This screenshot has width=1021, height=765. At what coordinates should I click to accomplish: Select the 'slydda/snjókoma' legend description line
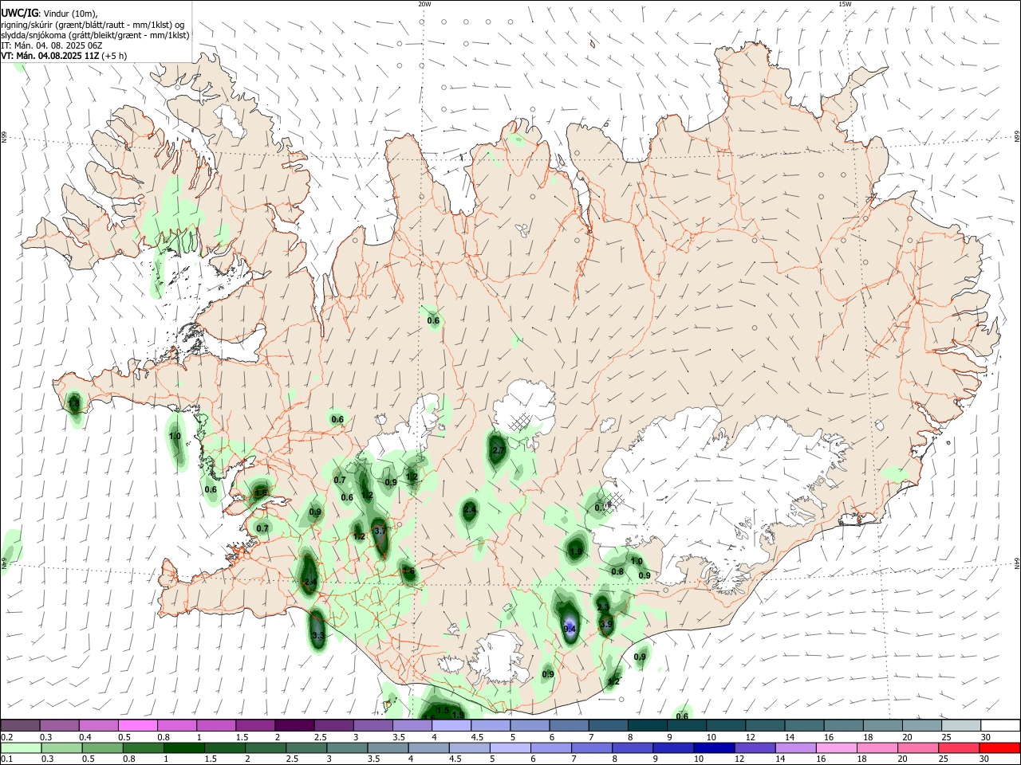click(x=96, y=35)
